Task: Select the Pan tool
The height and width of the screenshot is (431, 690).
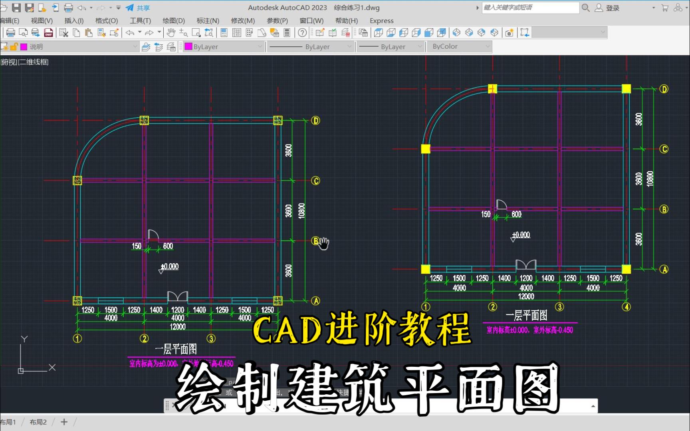Action: pos(171,33)
